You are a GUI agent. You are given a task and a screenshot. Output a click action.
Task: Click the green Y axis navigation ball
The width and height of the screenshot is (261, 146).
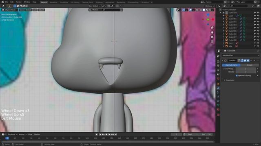point(208,19)
